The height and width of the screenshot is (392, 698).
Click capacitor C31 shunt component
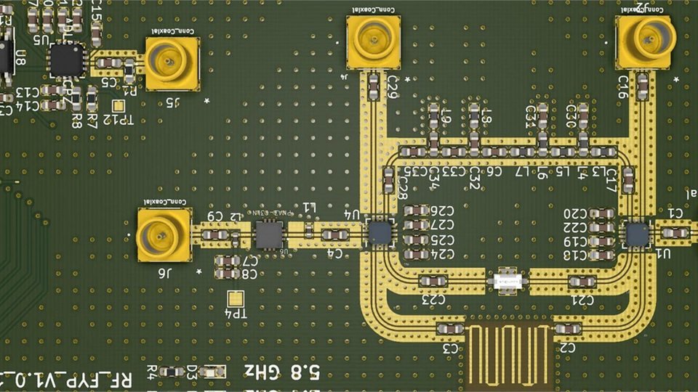[542, 116]
